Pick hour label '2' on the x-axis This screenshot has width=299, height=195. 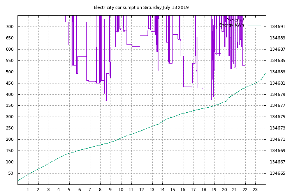[38, 190]
